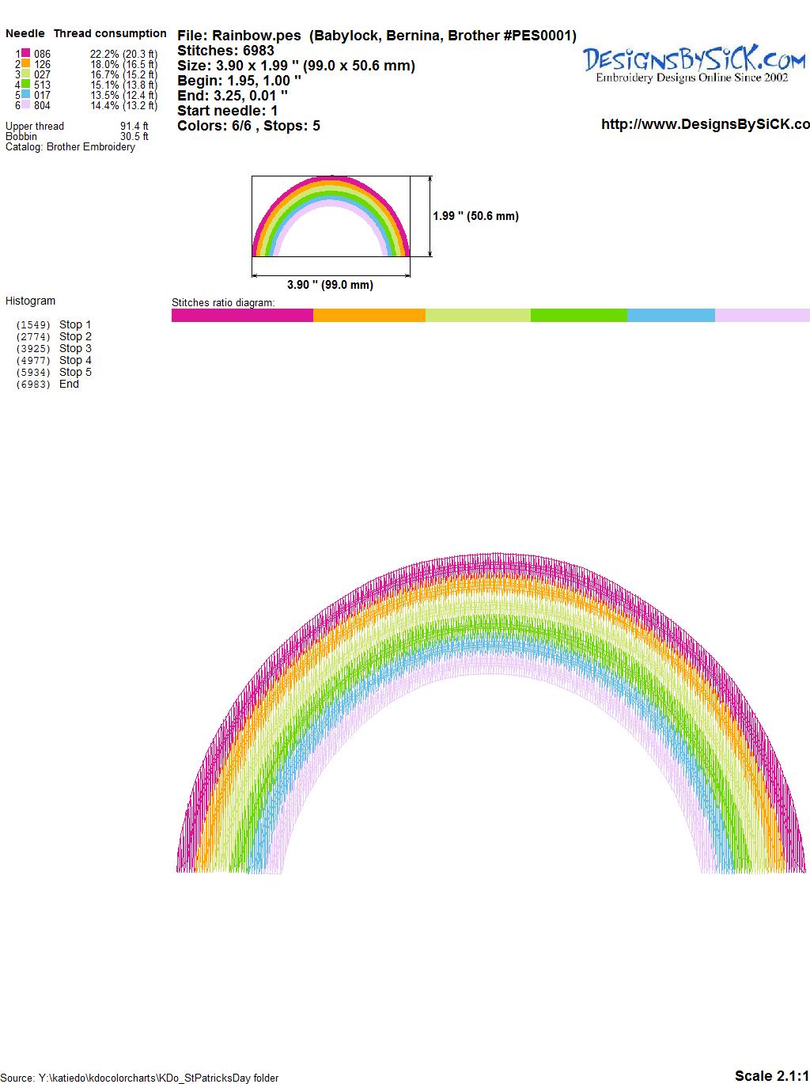This screenshot has width=810, height=1084.
Task: Select Stop 3 in the histogram
Action: tap(75, 348)
